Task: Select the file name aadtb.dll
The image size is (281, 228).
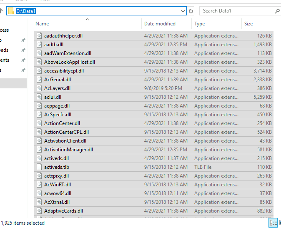Action: pyautogui.click(x=54, y=45)
